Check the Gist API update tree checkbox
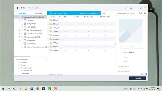The width and height of the screenshot is (162, 91). click(22, 30)
